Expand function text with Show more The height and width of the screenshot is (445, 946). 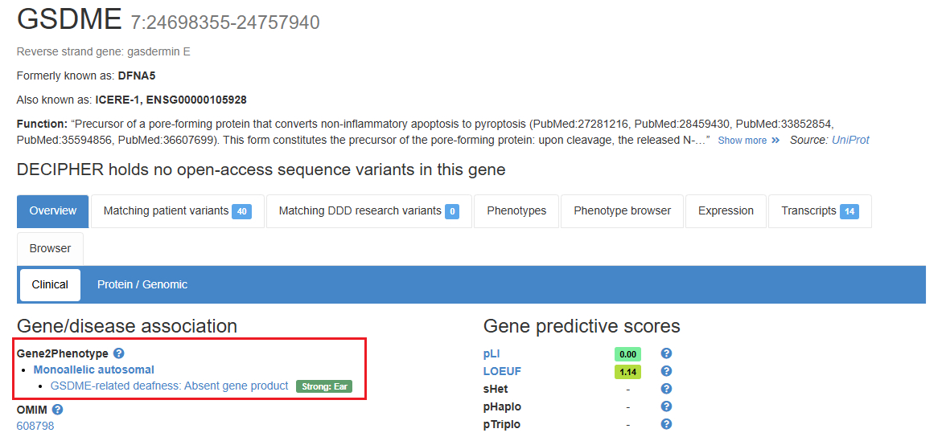748,141
